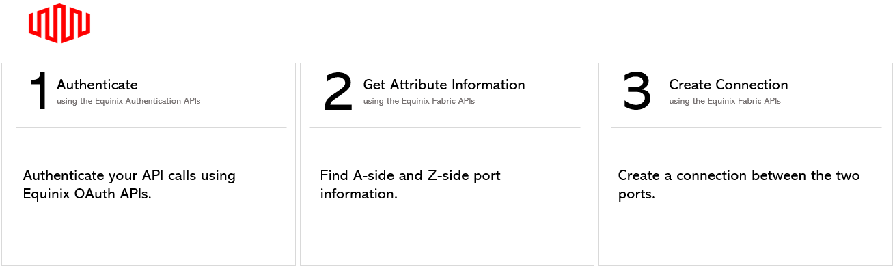Click the large step number 2

coord(338,92)
